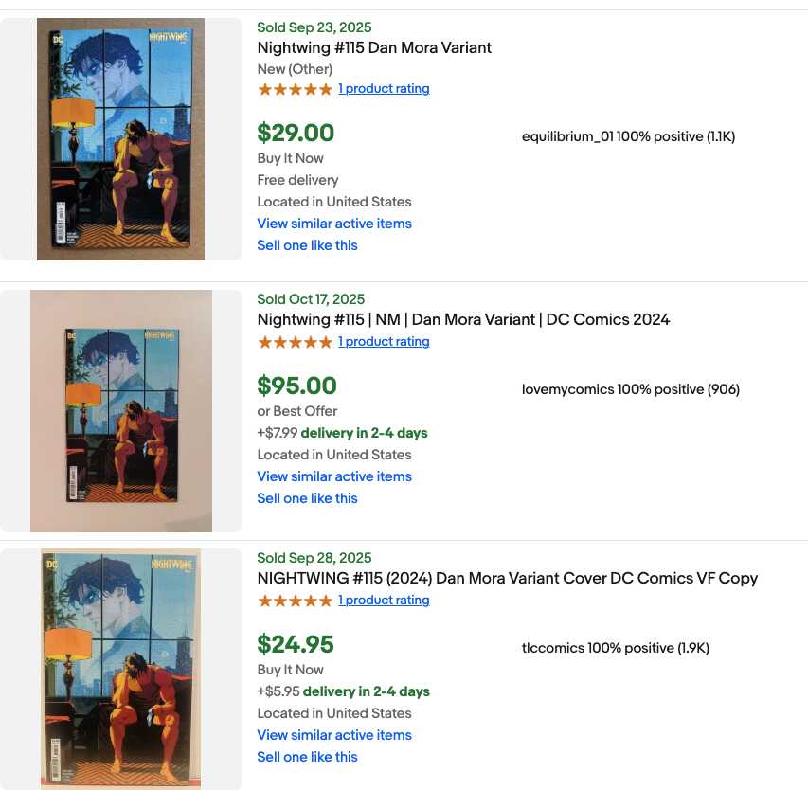Click star rating icons on the $29.00 listing
Viewport: 808px width, 790px height.
(295, 89)
